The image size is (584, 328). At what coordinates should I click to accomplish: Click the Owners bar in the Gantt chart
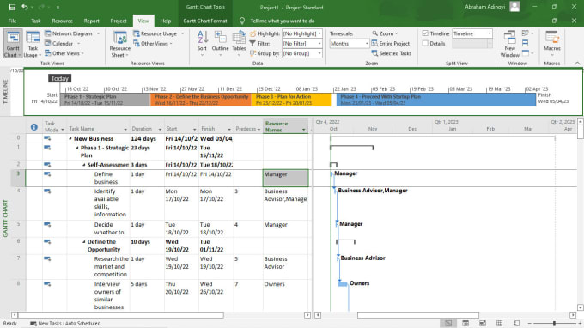pyautogui.click(x=343, y=283)
